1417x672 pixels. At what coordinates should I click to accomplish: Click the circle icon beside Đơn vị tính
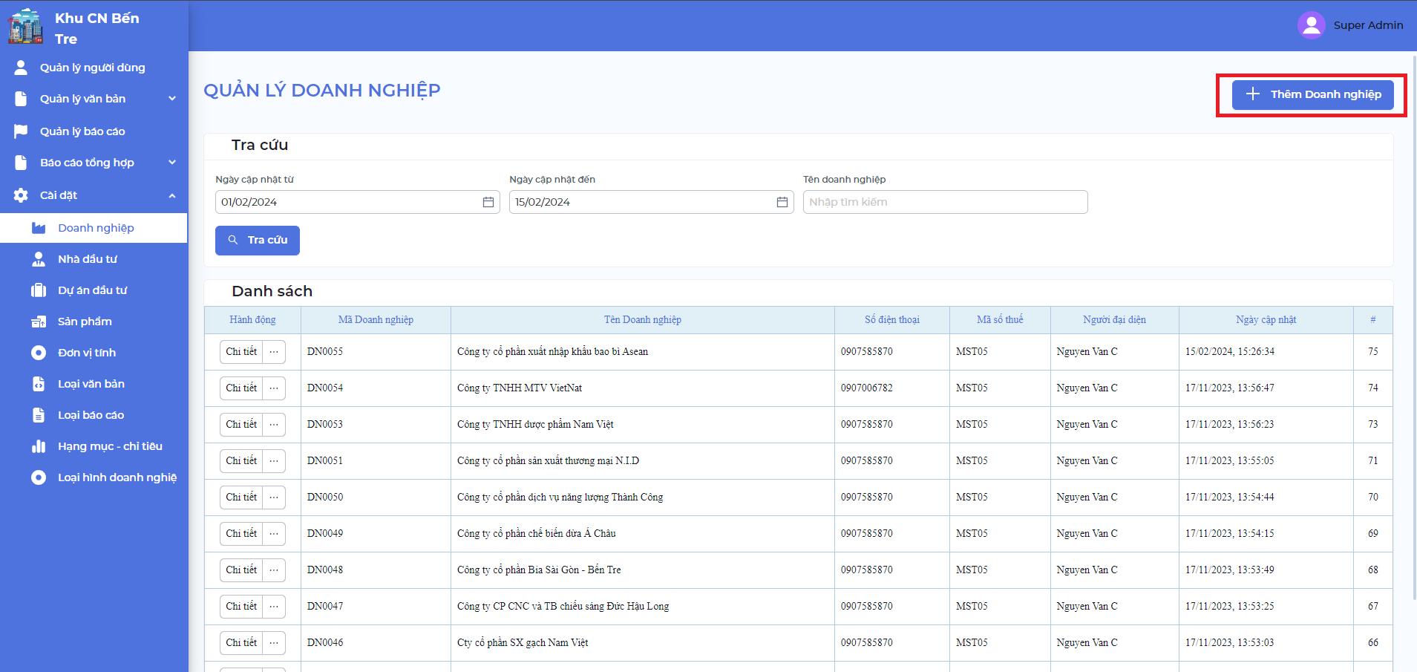pos(39,353)
